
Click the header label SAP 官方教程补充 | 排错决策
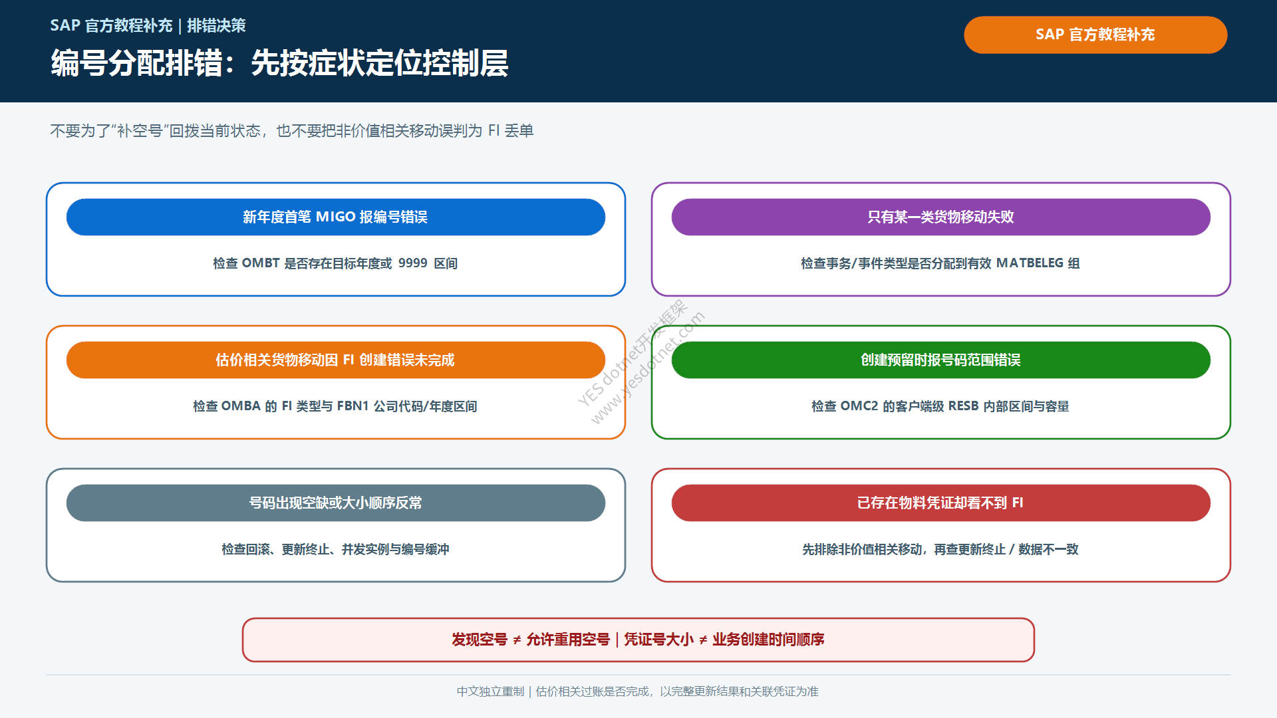[x=148, y=25]
